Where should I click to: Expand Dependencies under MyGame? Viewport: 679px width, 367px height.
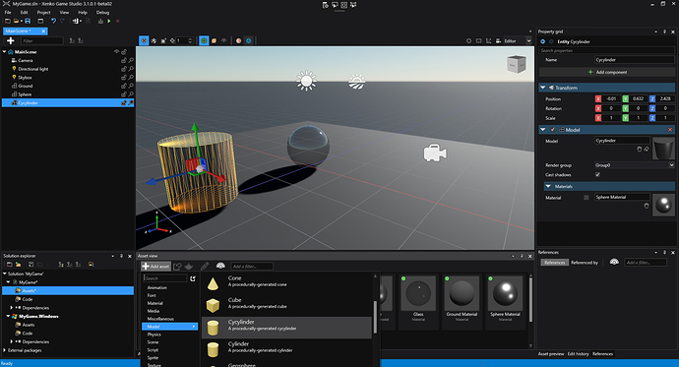[x=11, y=308]
